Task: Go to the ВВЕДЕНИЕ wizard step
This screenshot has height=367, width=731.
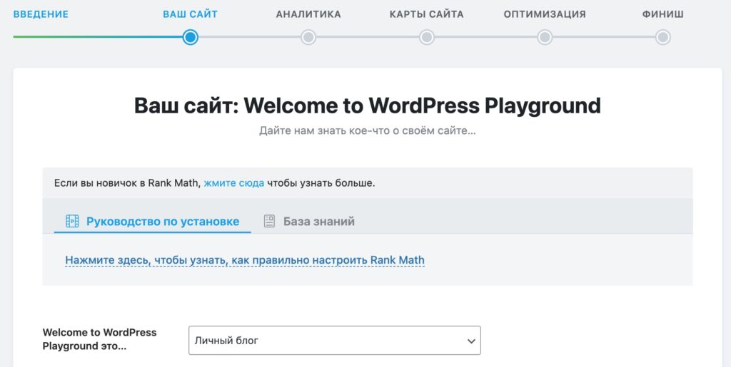Action: [41, 14]
